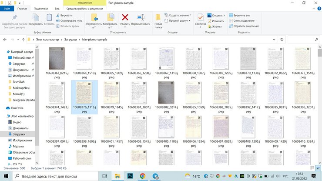Click the Rename (Переименовать) icon

point(141,18)
